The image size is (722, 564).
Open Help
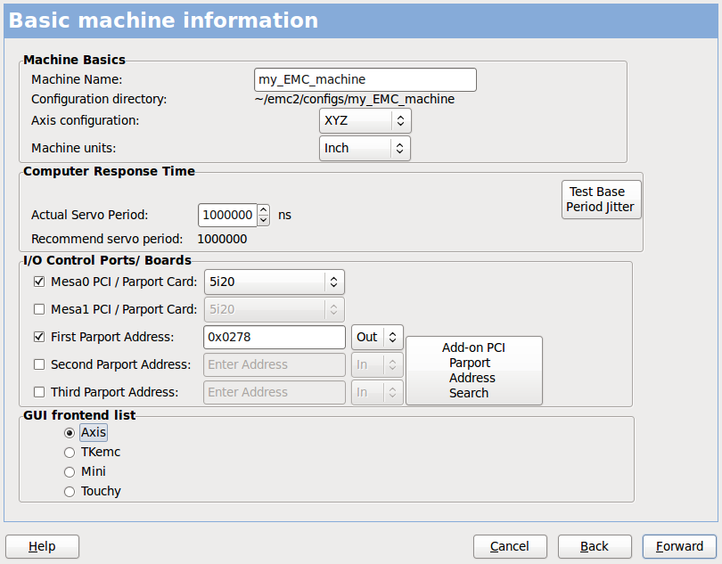tap(42, 546)
